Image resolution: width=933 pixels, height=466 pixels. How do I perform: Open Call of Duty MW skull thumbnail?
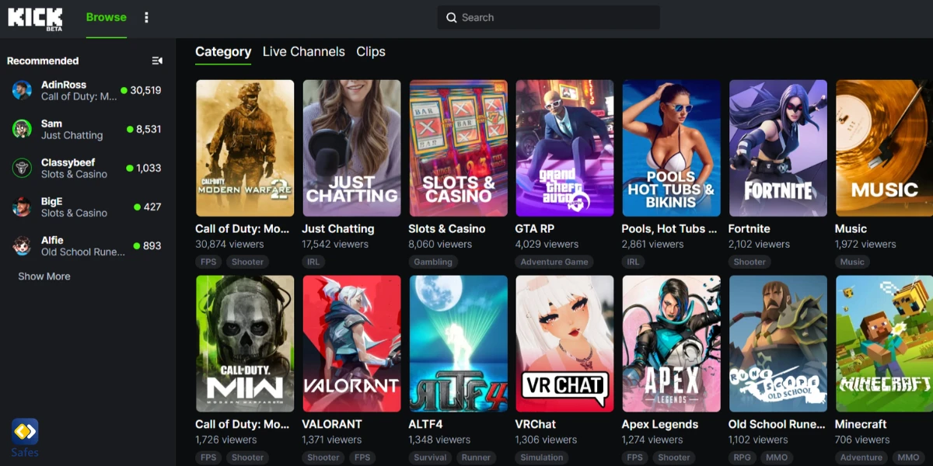point(245,344)
